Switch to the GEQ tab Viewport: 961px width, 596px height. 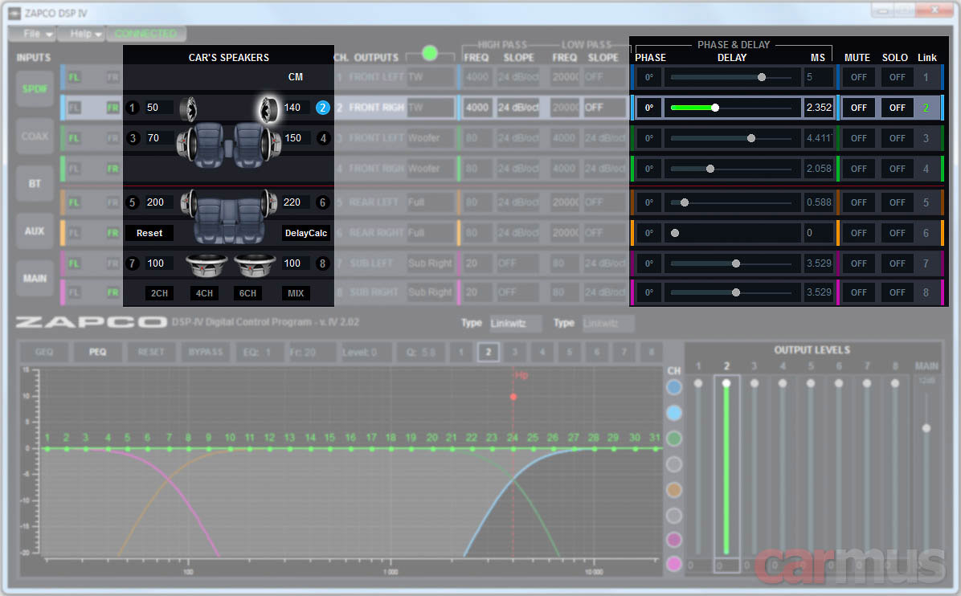pyautogui.click(x=44, y=352)
